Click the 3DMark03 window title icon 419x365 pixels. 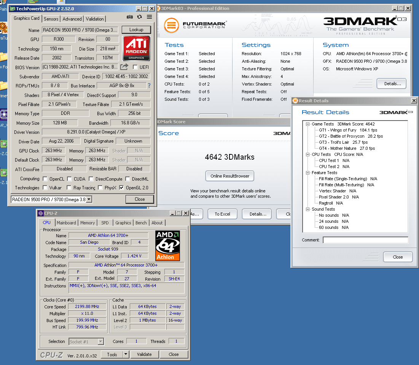158,8
